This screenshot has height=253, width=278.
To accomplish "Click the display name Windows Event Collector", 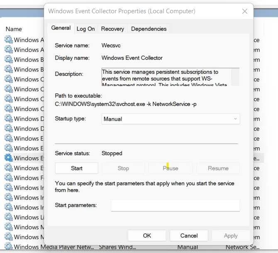I will tap(132, 58).
